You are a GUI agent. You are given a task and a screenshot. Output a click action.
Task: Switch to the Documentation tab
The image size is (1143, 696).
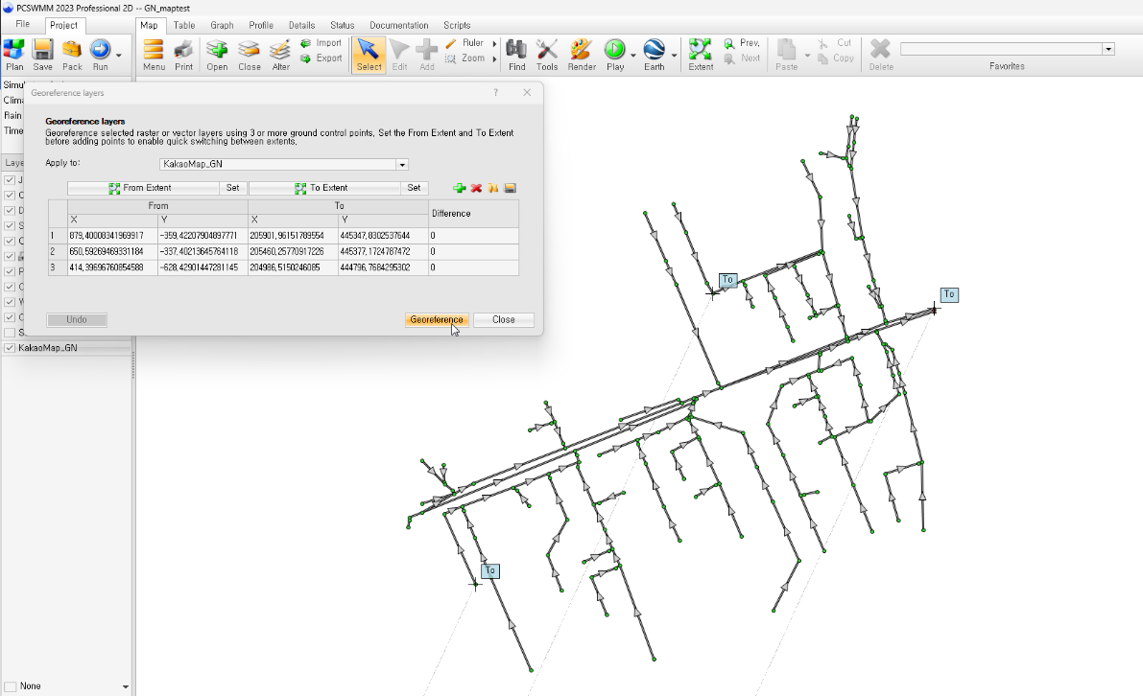coord(398,26)
